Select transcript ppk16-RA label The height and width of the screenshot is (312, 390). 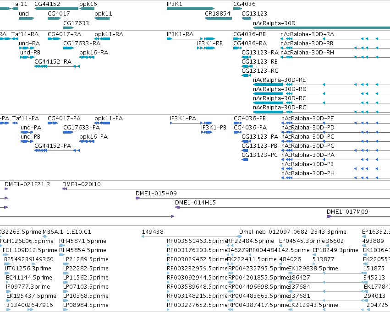[94, 52]
